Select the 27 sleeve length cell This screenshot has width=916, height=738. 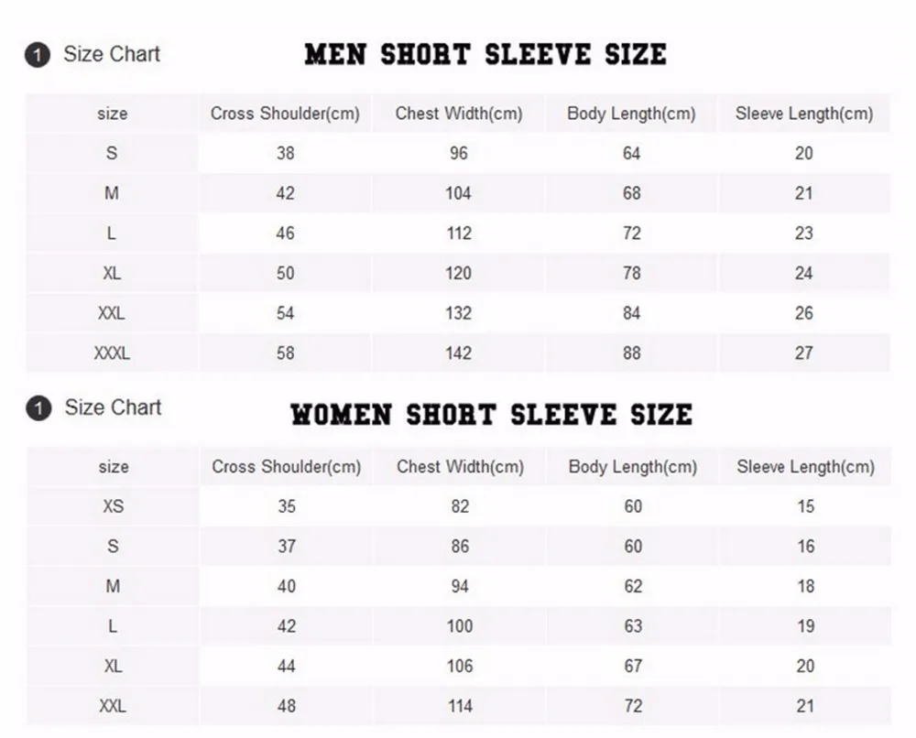[803, 353]
